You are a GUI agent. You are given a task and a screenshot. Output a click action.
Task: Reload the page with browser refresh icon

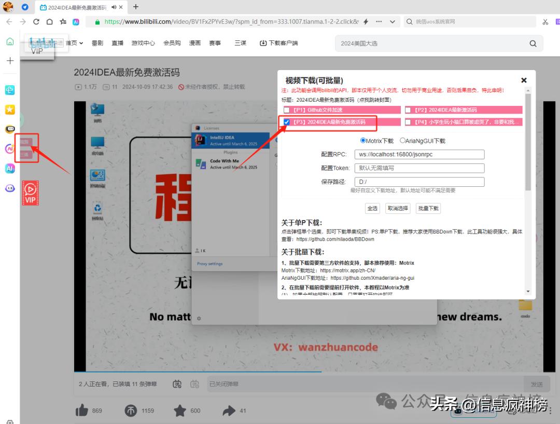[x=36, y=21]
